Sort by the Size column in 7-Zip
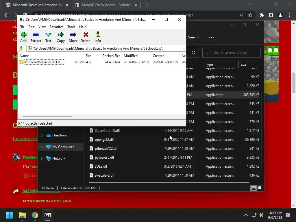Viewport: 296px width, 222px height. click(79, 56)
